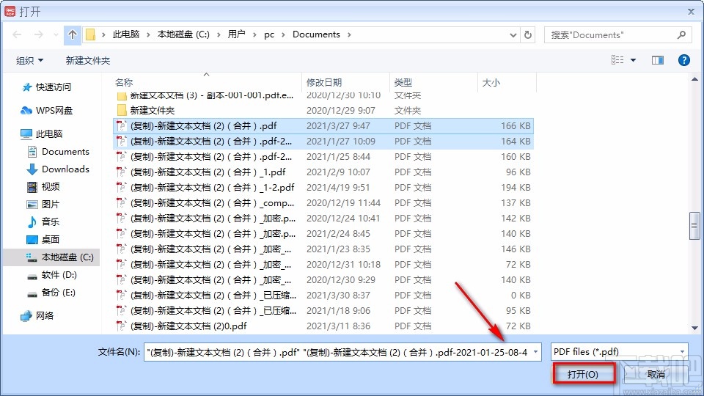The image size is (704, 396).
Task: Select 备份 (E:) drive
Action: [51, 293]
